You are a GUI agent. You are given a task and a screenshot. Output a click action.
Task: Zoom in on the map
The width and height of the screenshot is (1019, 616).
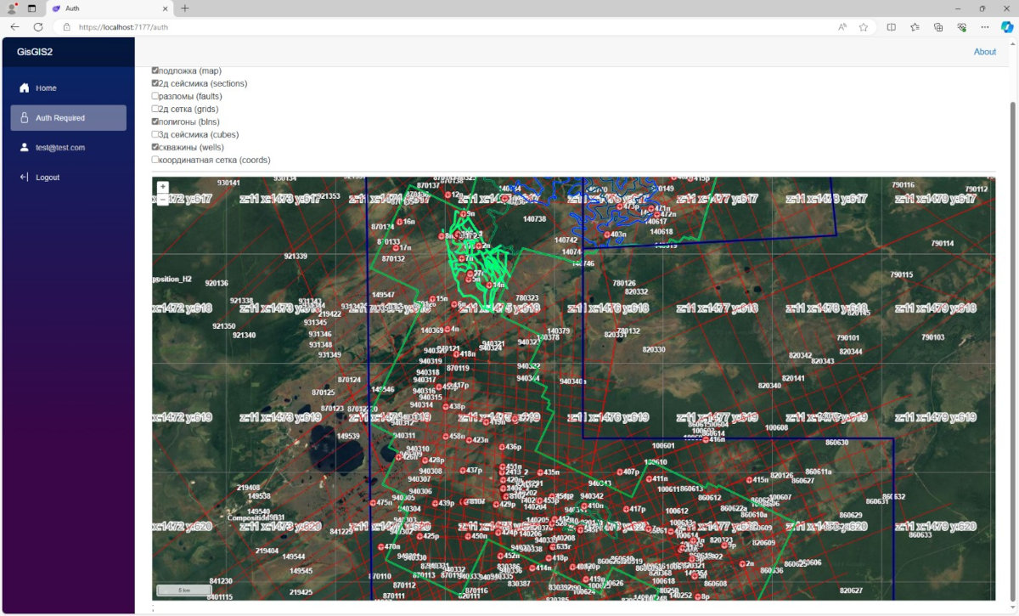point(163,187)
